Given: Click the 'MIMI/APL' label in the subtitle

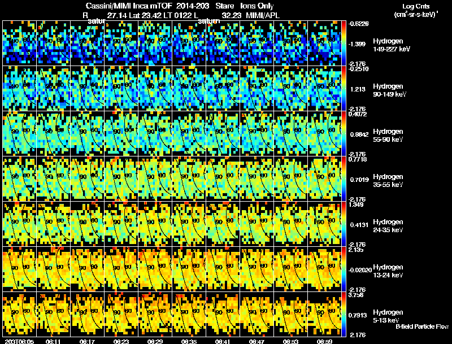Looking at the screenshot, I should pos(263,15).
